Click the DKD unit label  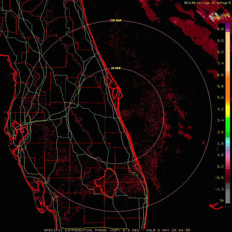point(227,15)
